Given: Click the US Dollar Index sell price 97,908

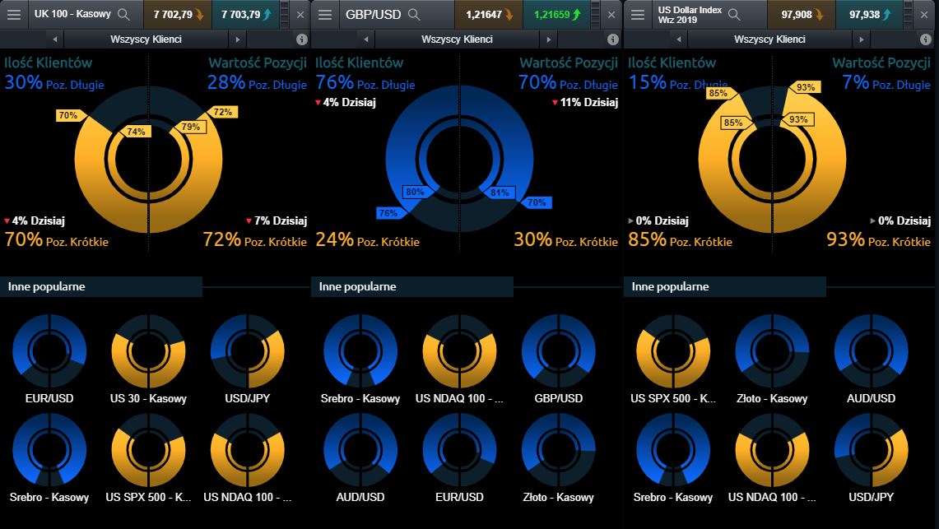Looking at the screenshot, I should point(801,15).
